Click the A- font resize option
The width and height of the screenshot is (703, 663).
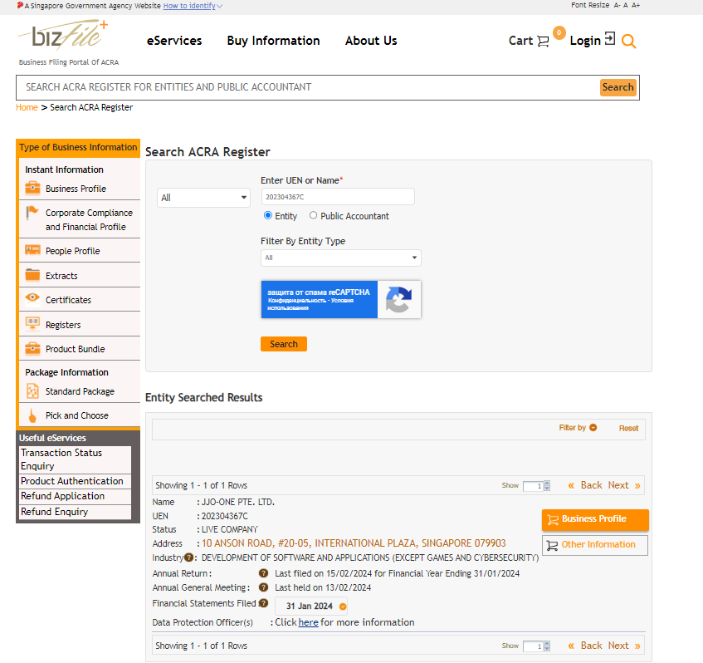click(617, 5)
